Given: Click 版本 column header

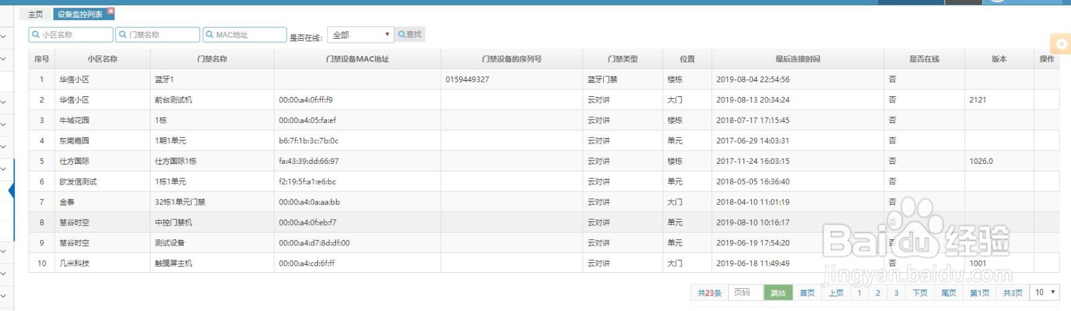Looking at the screenshot, I should 999,59.
